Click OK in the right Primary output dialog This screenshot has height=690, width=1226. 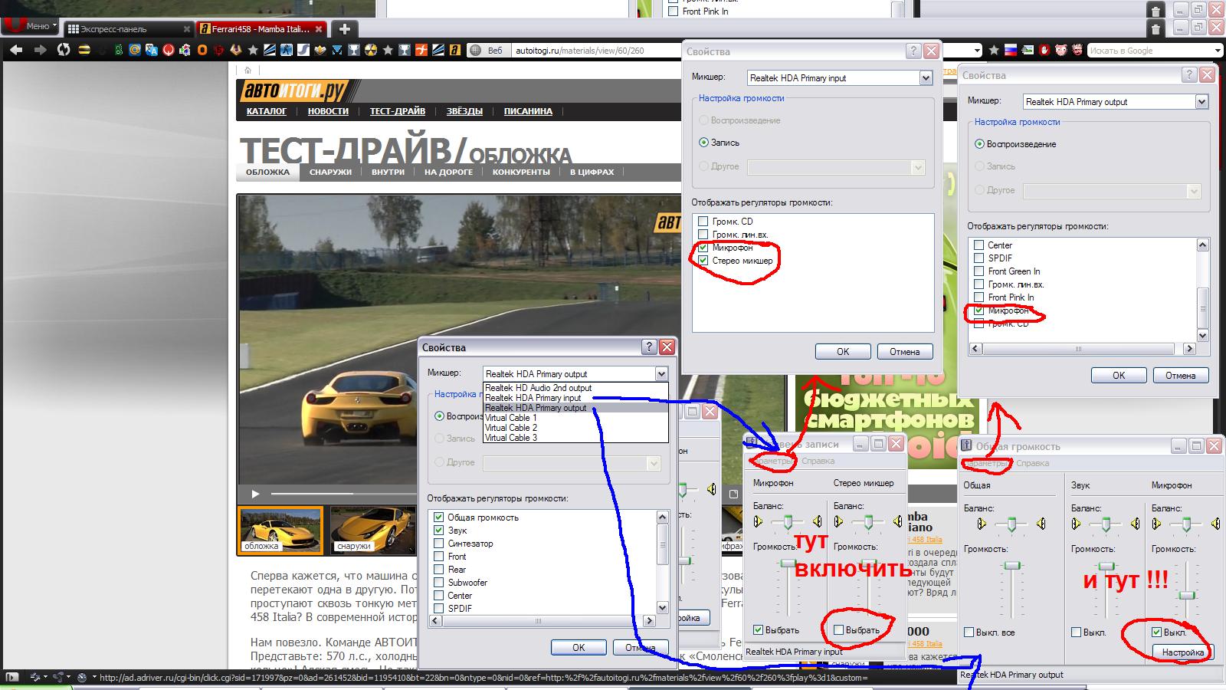[1119, 376]
